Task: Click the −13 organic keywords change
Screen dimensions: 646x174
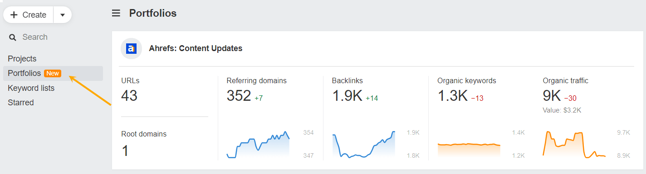Action: pyautogui.click(x=477, y=98)
